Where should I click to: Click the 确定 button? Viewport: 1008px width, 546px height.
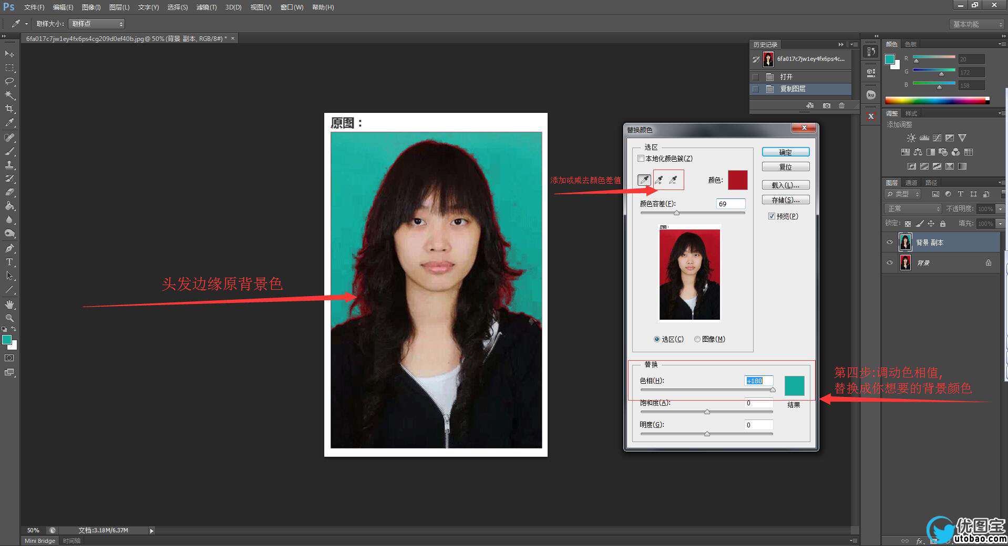tap(785, 152)
